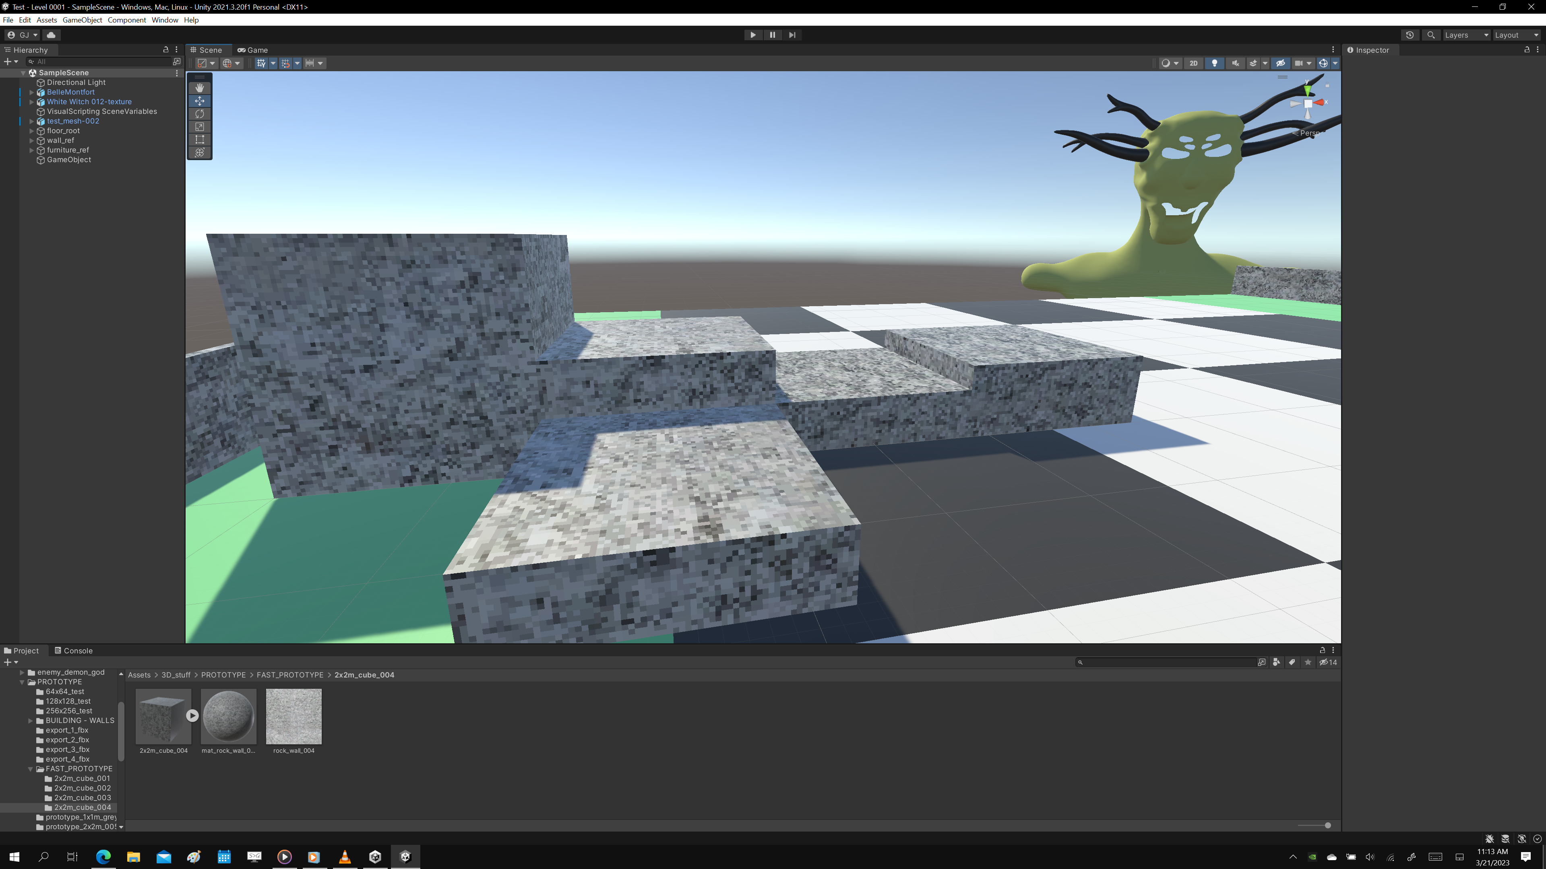This screenshot has width=1546, height=869.
Task: Collapse the FAST_PROTOTYPE folder
Action: (x=31, y=769)
